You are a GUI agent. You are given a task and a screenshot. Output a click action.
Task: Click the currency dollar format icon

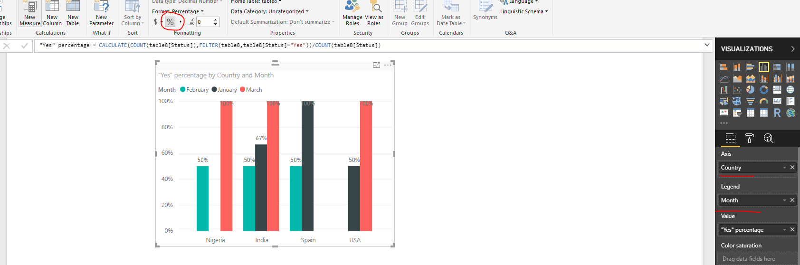tap(155, 22)
